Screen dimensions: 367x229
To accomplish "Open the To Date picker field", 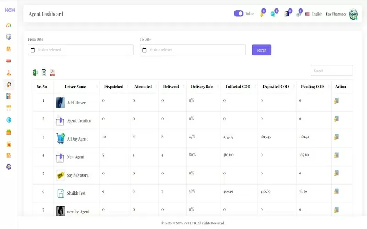I will pyautogui.click(x=193, y=50).
